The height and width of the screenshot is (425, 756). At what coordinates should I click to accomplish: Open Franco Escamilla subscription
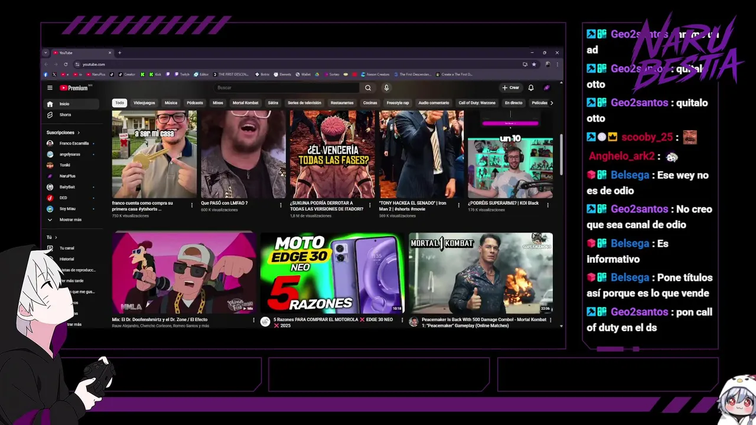[x=73, y=143]
